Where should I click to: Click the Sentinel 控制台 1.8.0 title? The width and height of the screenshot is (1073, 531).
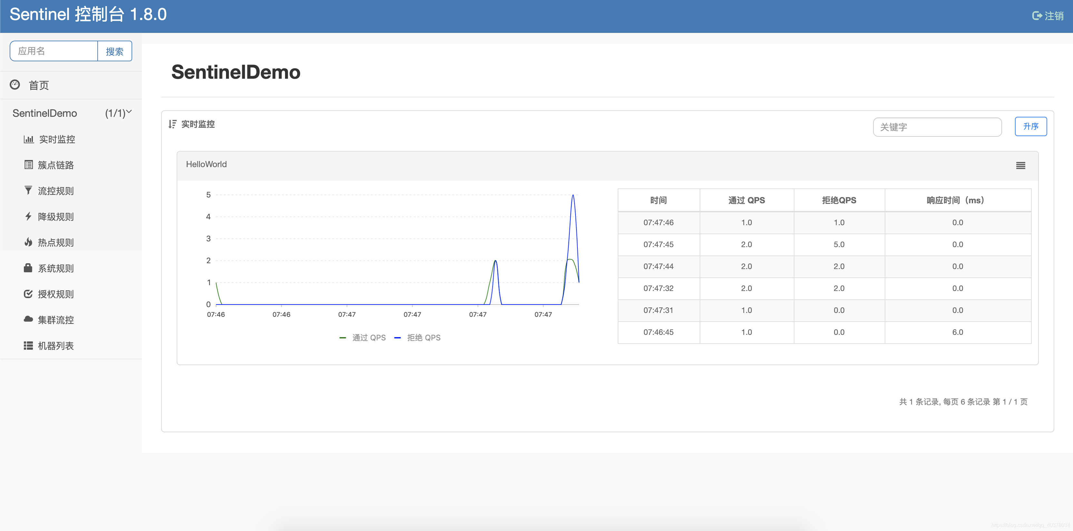88,15
